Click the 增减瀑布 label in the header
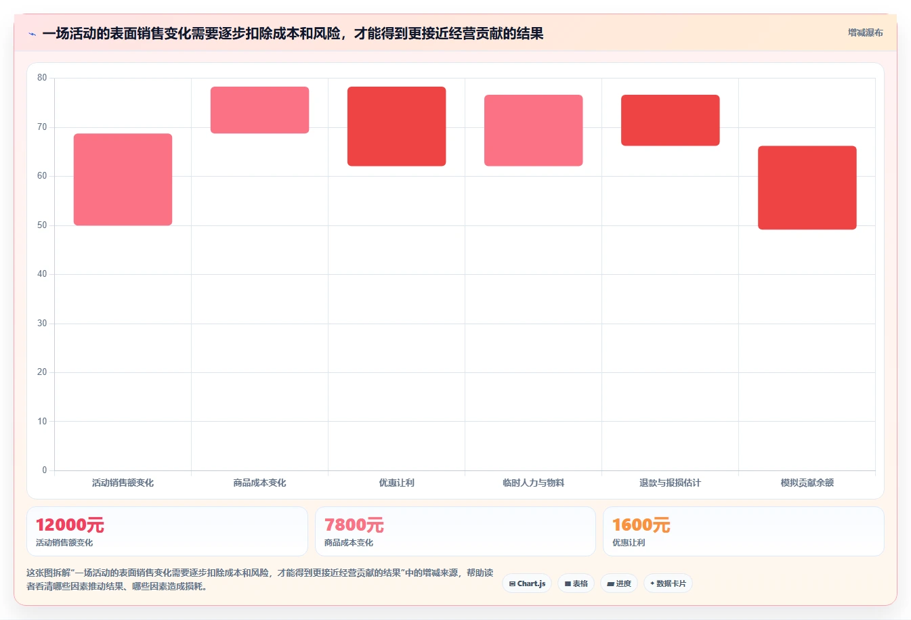 click(865, 32)
